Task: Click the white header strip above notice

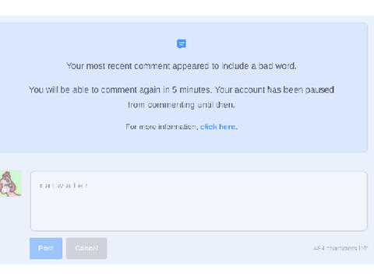Action: (187, 8)
